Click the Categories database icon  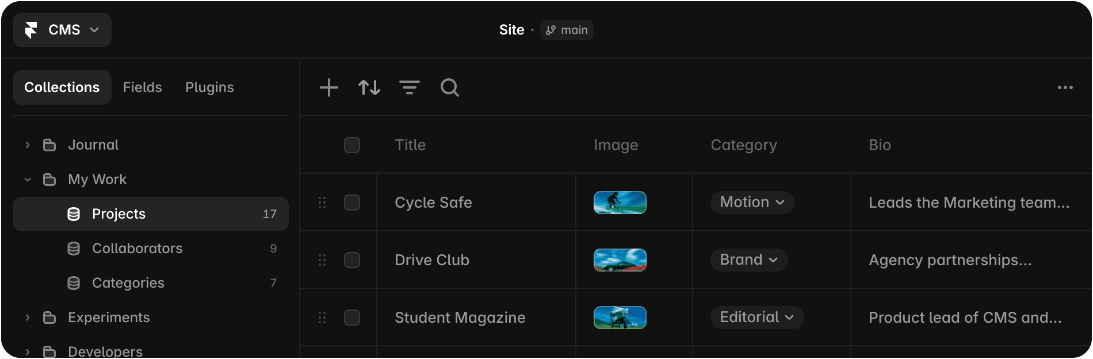(x=74, y=283)
